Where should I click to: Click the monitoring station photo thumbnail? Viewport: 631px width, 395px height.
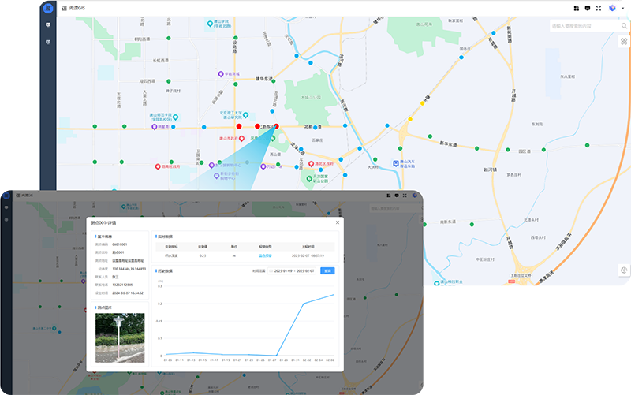[120, 337]
